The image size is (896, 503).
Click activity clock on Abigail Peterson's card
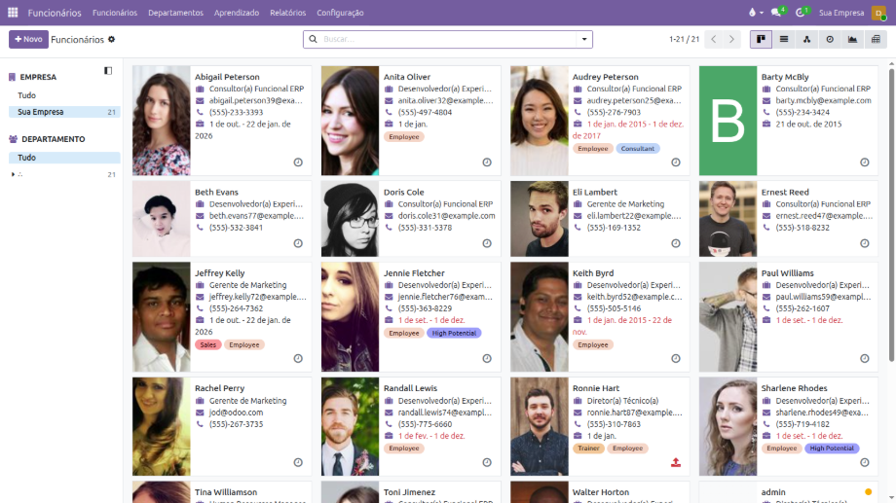point(298,162)
